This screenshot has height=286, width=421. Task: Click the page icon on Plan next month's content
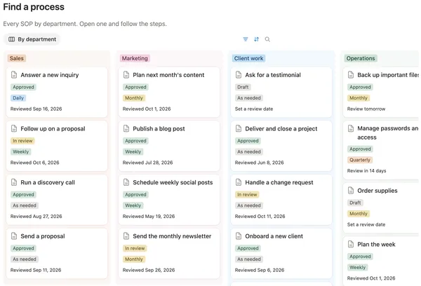click(126, 75)
